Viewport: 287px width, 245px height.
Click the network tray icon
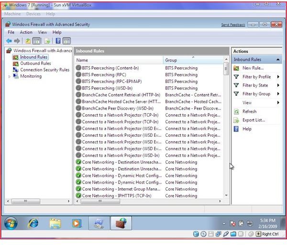pos(250,224)
